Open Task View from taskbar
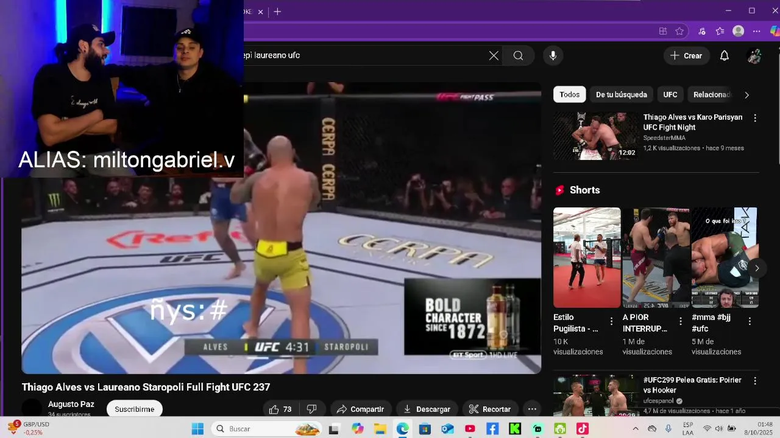780x438 pixels. (333, 429)
